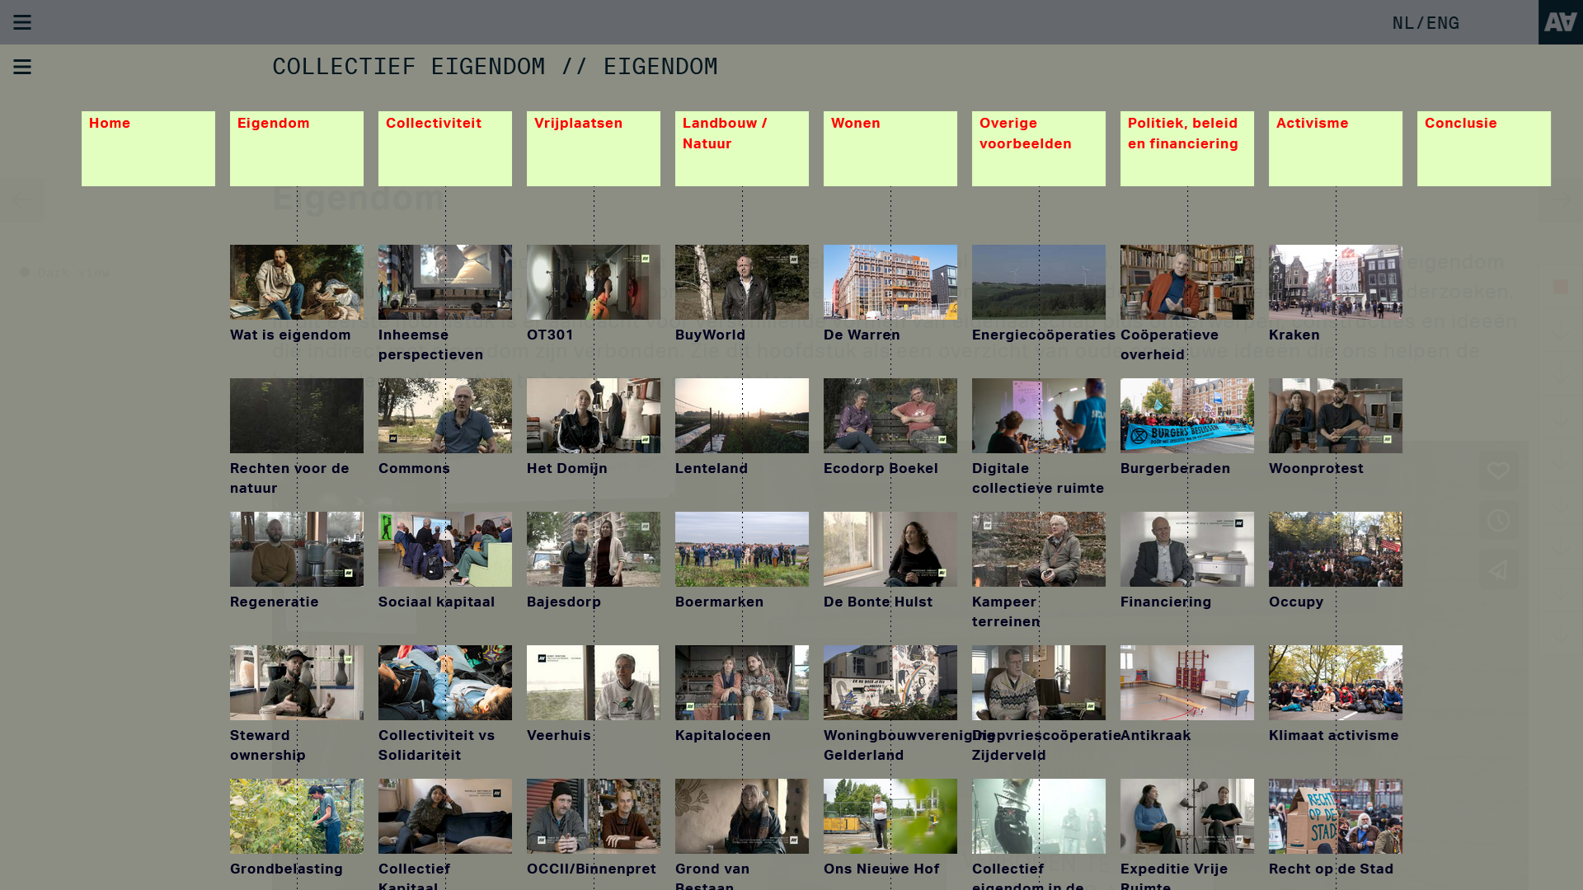Open the Vrijplaatsen menu card

pyautogui.click(x=594, y=148)
